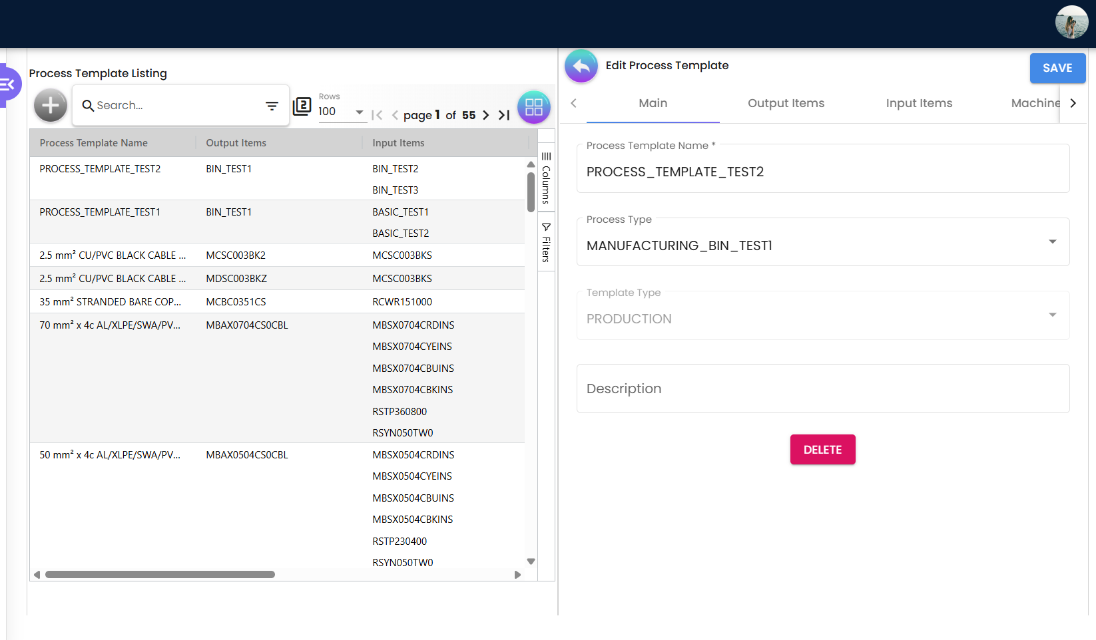Open the Columns side panel
The image size is (1096, 640).
[x=546, y=178]
